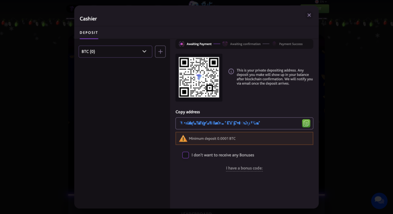Click the deposit QR code image
The height and width of the screenshot is (214, 393).
tap(199, 77)
